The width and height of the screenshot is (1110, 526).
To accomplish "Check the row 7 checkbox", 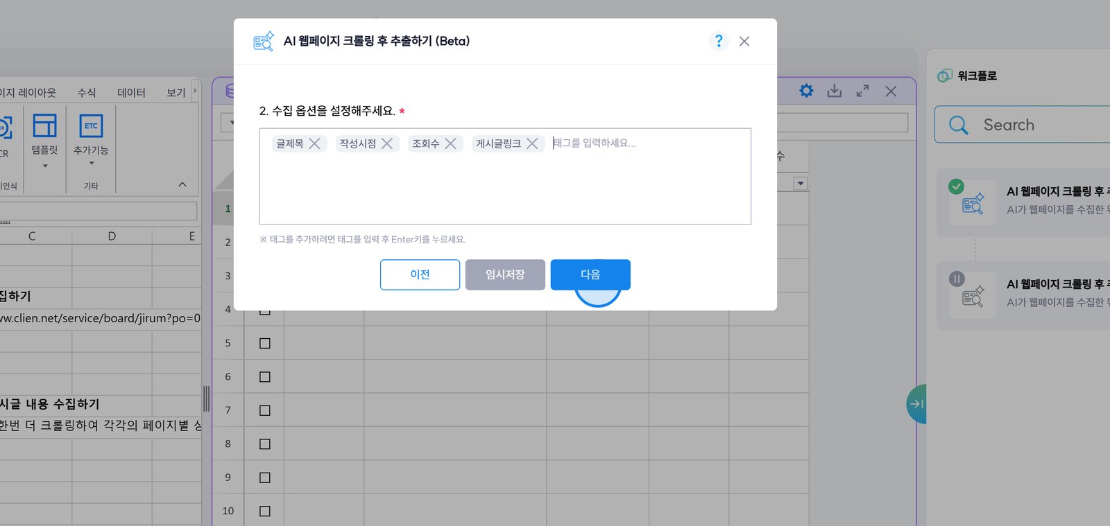I will (265, 411).
